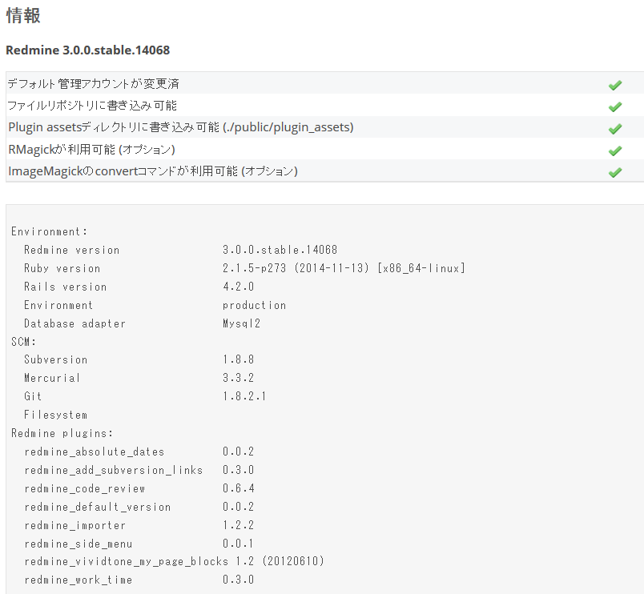644x594 pixels.
Task: Click the green check for ImageMagick convert availability
Action: pos(615,172)
